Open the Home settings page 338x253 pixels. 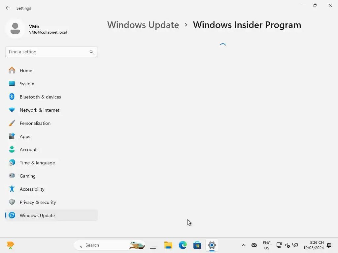click(51, 70)
